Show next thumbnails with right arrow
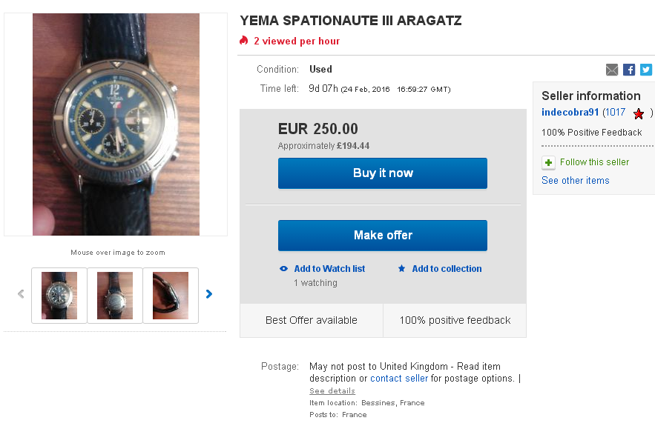Image resolution: width=655 pixels, height=426 pixels. coord(209,294)
